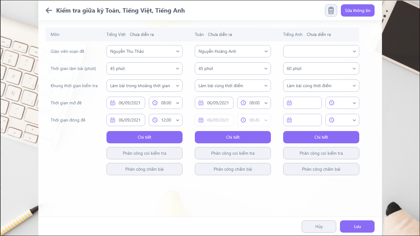Click Phân công coi kiểm tra for Tiếng Việt
This screenshot has height=236, width=420.
144,153
